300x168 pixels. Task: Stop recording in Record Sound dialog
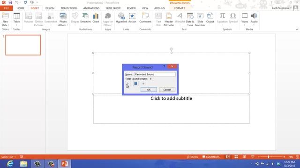[x=135, y=84]
